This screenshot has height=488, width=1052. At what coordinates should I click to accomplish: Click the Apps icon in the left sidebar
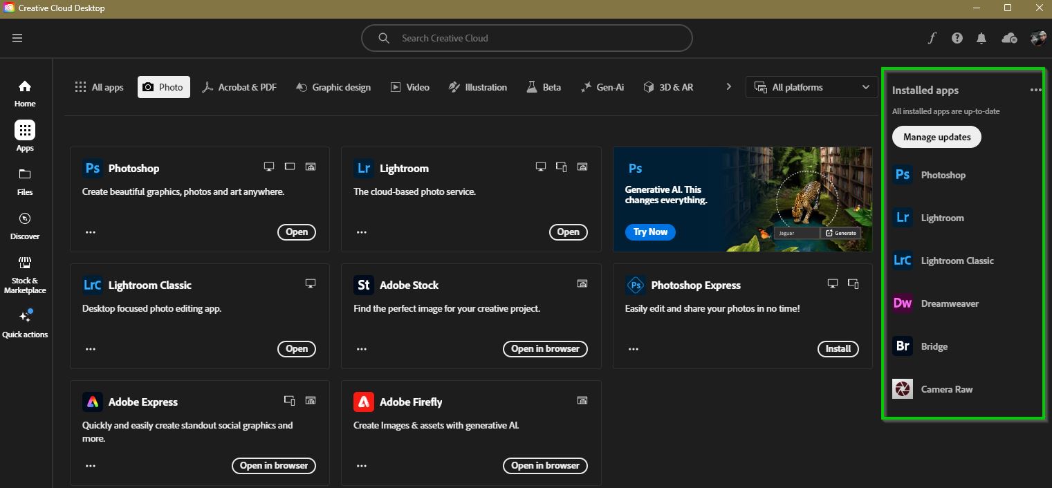pyautogui.click(x=24, y=130)
